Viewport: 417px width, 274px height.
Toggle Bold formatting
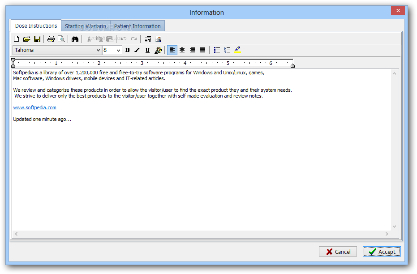pos(127,50)
